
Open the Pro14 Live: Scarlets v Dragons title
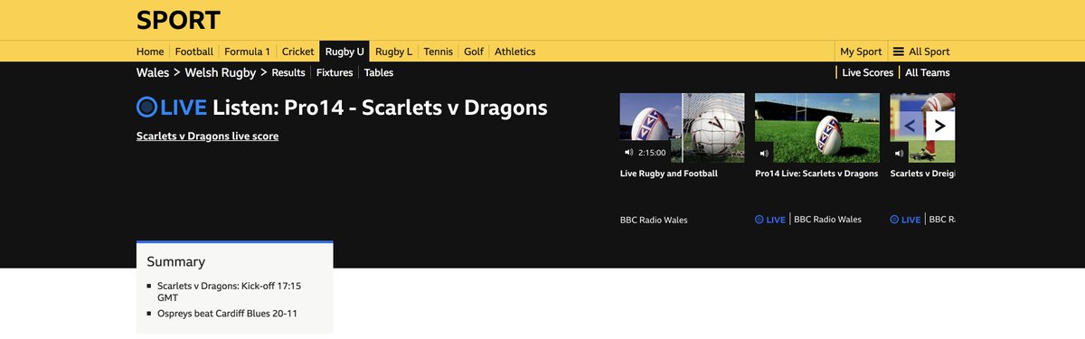click(x=816, y=174)
